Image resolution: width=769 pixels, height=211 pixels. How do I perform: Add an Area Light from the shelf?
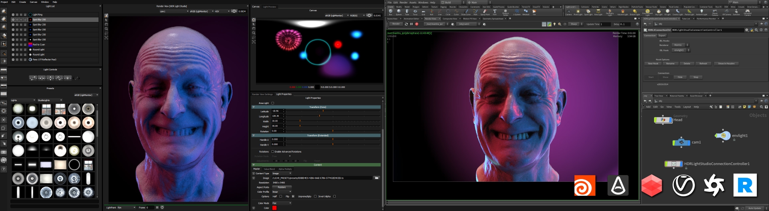point(598,12)
